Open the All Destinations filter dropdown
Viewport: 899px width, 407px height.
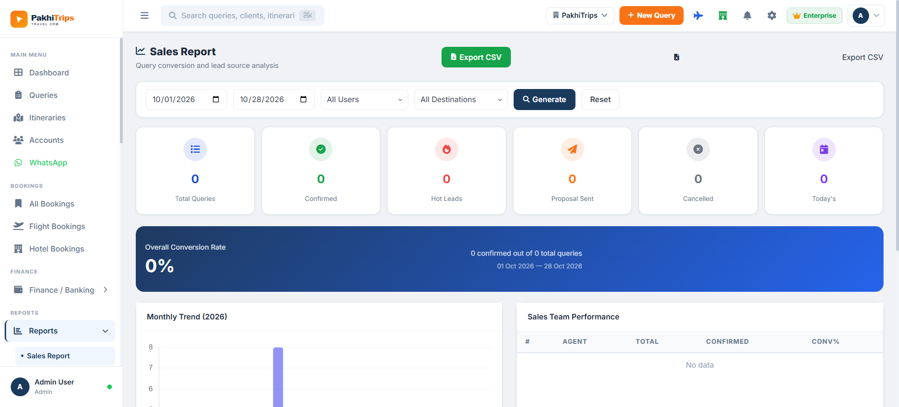[x=461, y=99]
